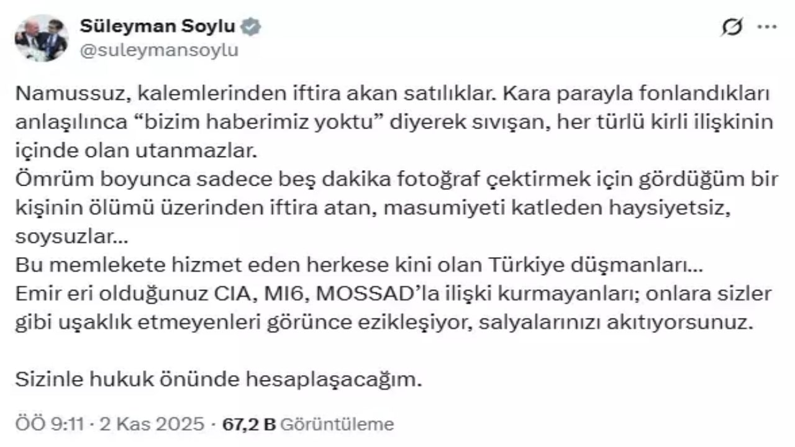Click the blue verified checkmark badge
This screenshot has height=447, width=795.
[x=252, y=26]
